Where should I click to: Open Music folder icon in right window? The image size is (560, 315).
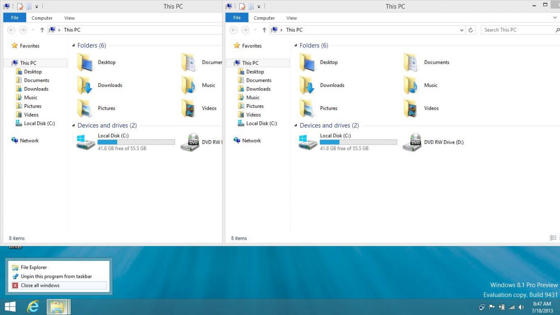(411, 85)
